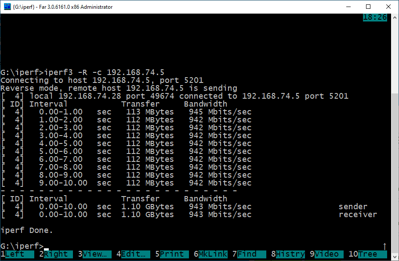Click the first 'Transfer' column header
Screen dimensions: 399x261
click(x=140, y=104)
